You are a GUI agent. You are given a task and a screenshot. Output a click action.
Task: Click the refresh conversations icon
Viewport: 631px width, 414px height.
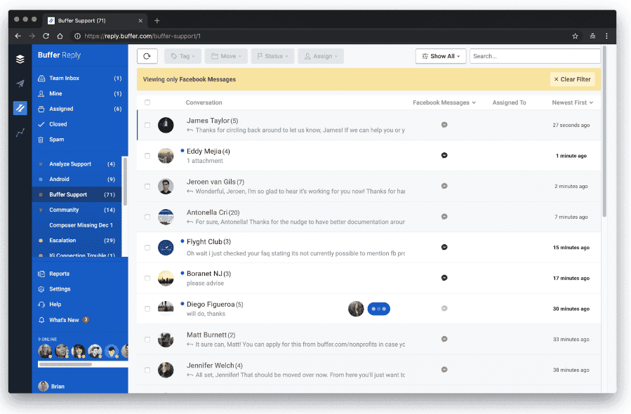[x=147, y=55]
